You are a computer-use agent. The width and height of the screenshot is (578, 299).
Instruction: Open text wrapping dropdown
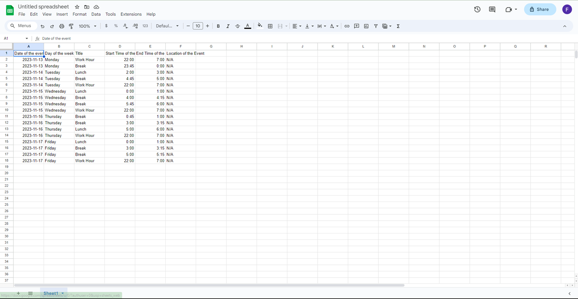pos(322,26)
